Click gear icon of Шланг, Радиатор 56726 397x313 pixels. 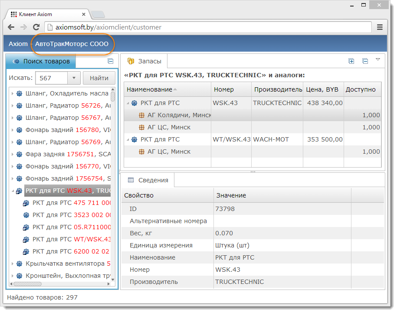tap(19, 105)
